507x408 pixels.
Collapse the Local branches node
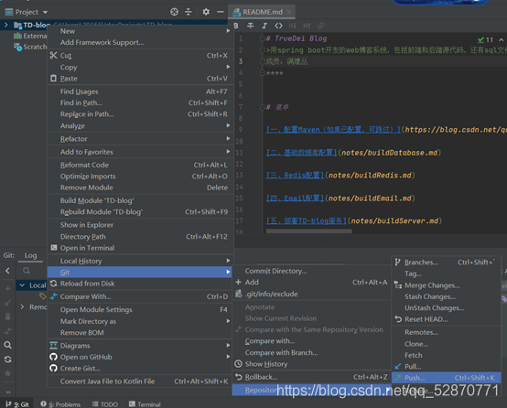coord(22,285)
